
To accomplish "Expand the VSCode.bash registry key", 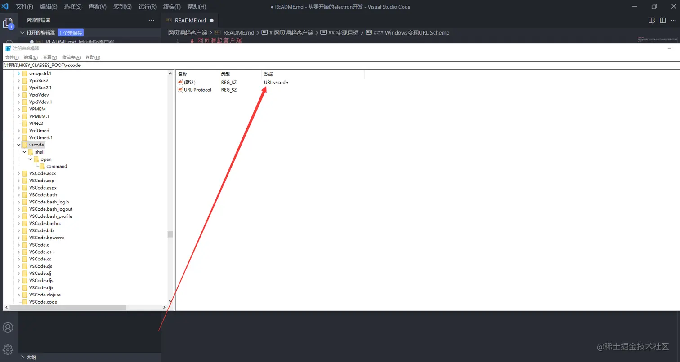I will click(x=19, y=195).
